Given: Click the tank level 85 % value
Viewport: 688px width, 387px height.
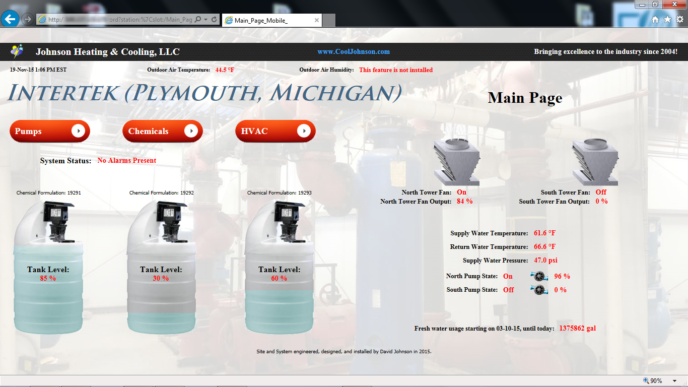Looking at the screenshot, I should pyautogui.click(x=48, y=278).
